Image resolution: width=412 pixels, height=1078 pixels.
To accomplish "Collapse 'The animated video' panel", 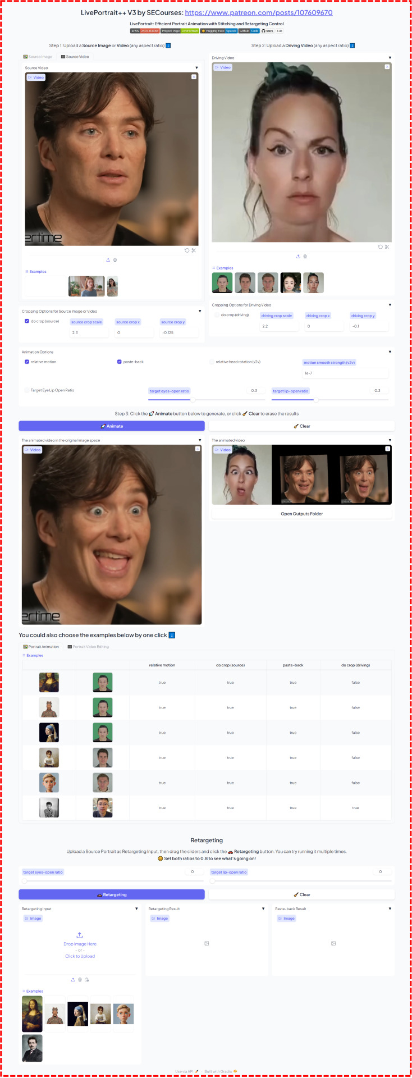I will coord(390,440).
